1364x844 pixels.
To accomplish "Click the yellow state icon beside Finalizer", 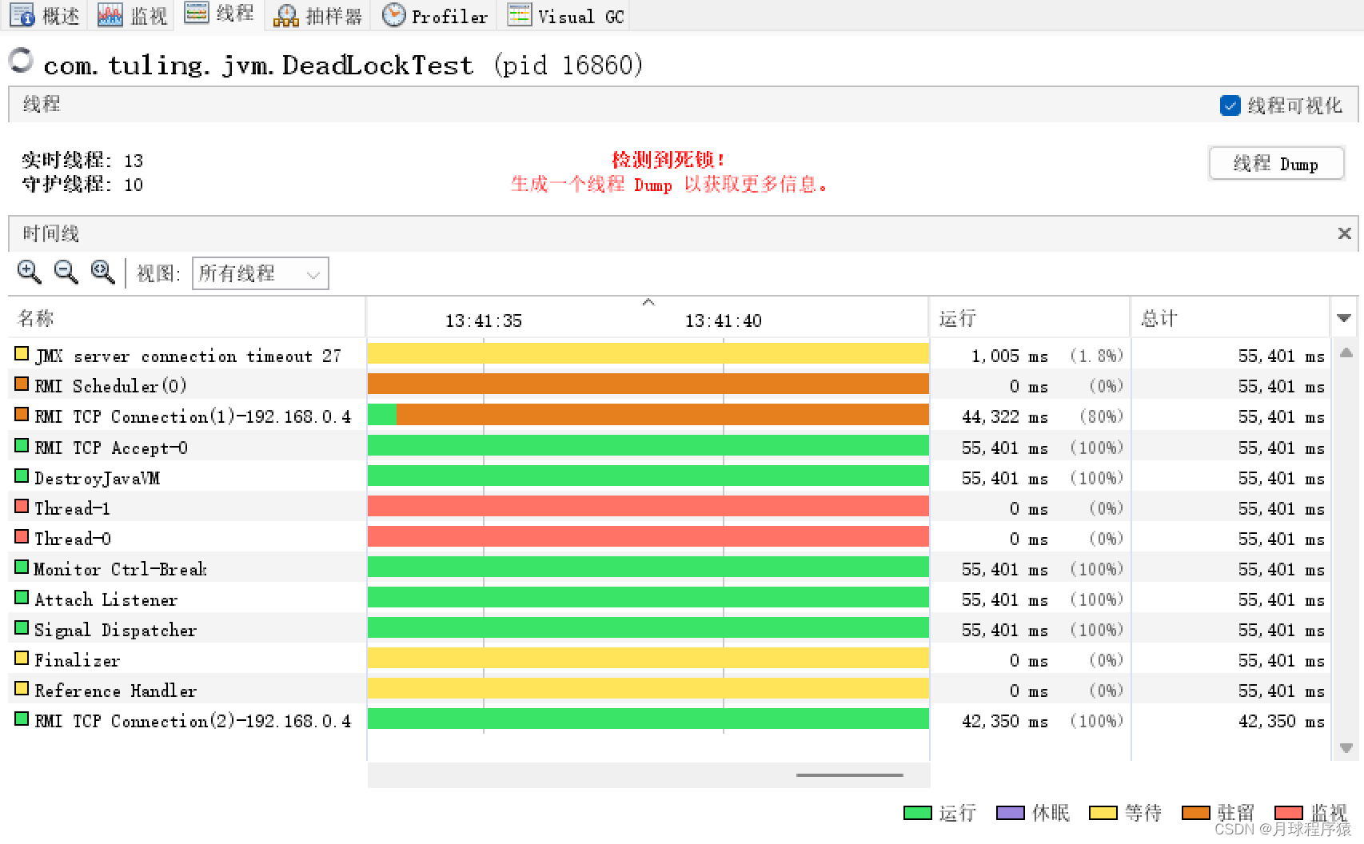I will pos(22,658).
